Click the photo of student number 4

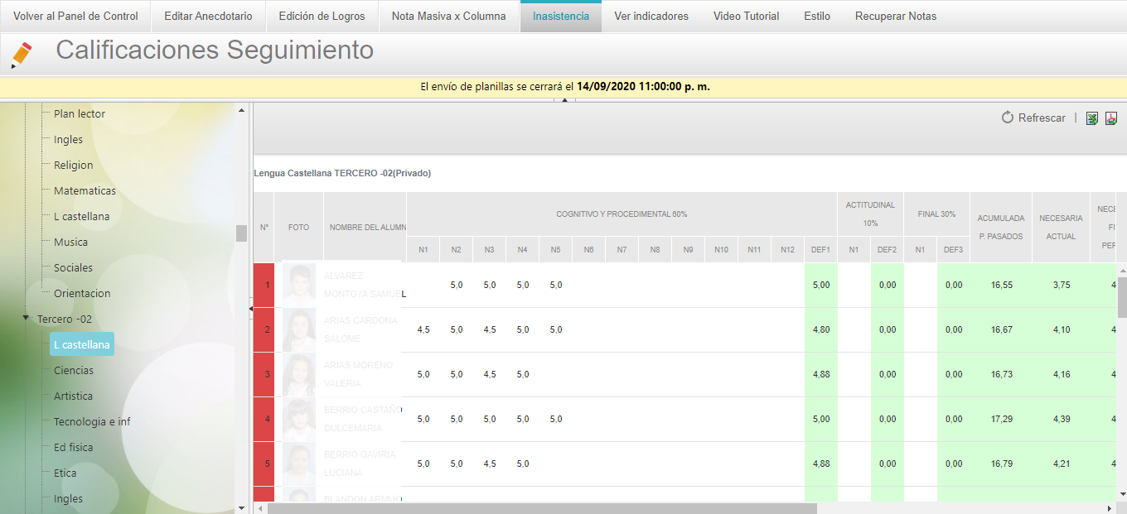point(298,419)
